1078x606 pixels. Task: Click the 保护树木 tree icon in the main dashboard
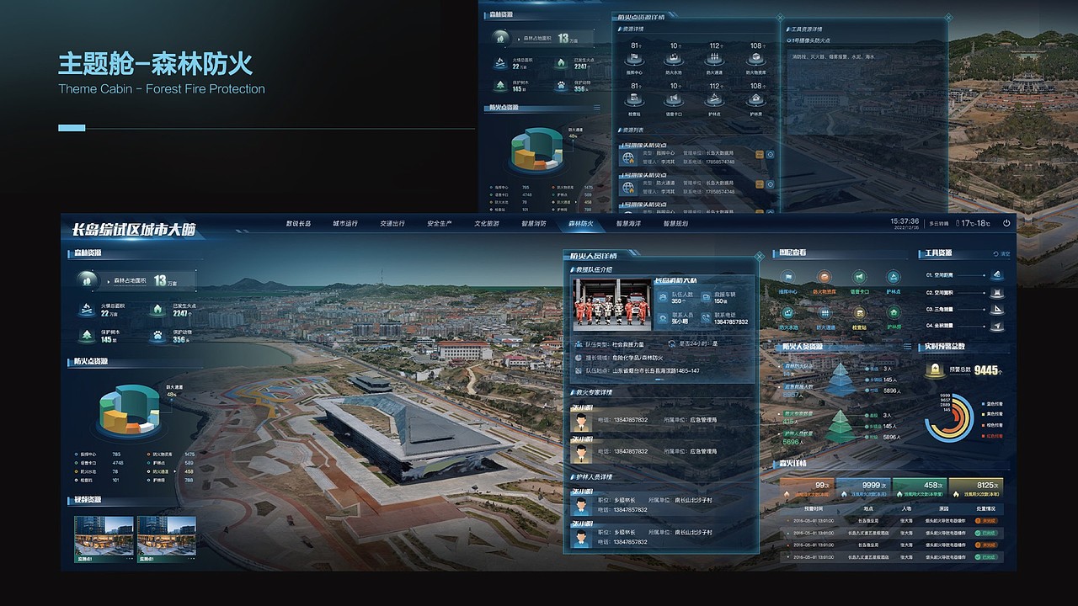point(85,335)
